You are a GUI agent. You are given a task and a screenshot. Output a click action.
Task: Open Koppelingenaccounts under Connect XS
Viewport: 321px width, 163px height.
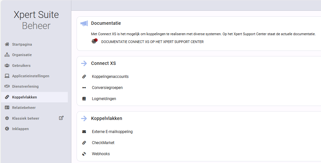pos(110,77)
